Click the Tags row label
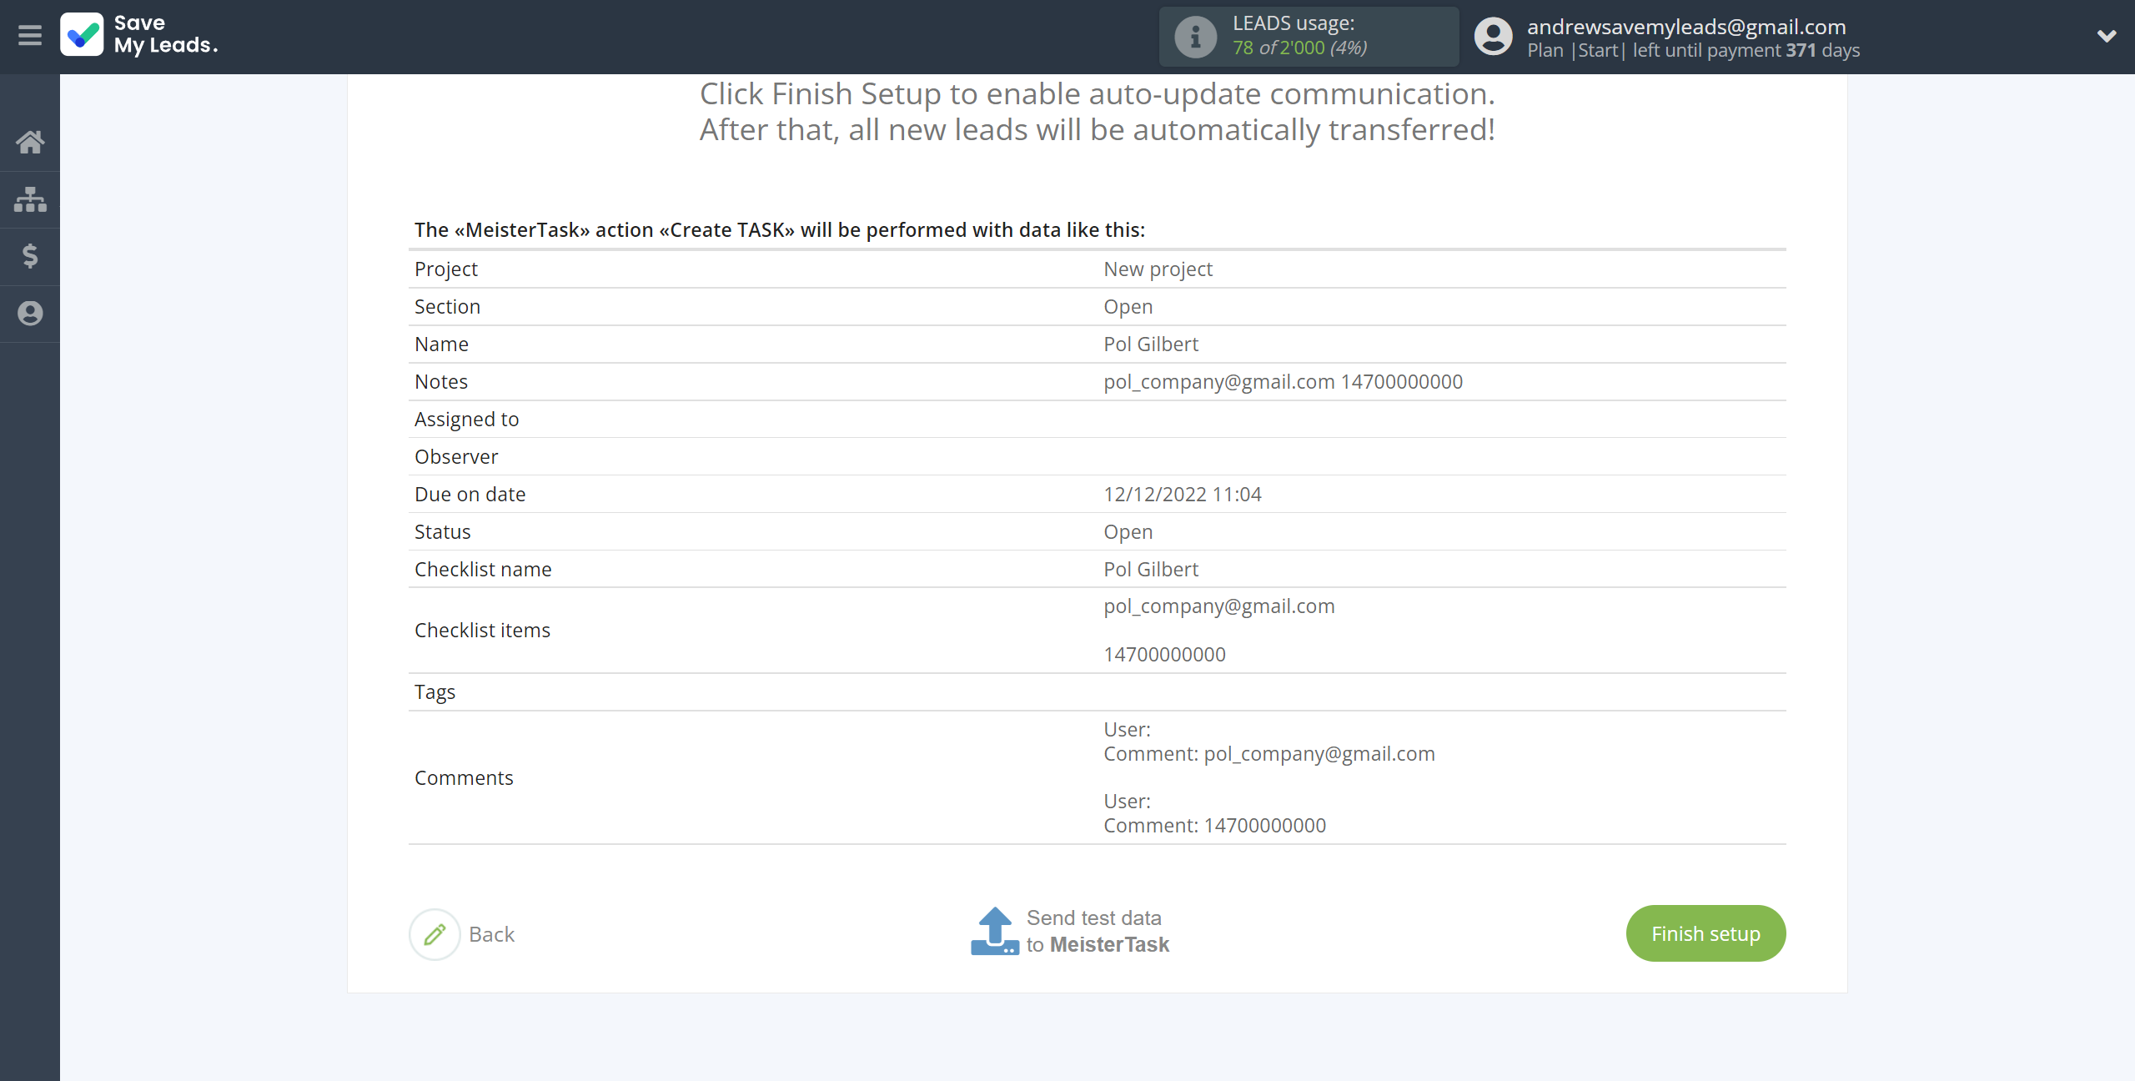The width and height of the screenshot is (2135, 1081). pos(435,692)
